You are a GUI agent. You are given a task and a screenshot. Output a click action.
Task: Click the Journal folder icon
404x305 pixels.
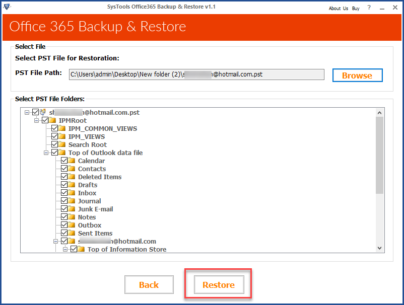(x=72, y=201)
